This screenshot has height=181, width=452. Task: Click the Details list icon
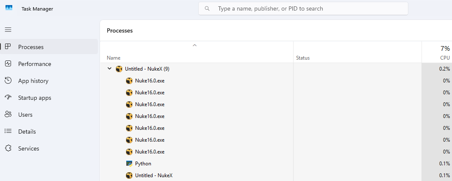tap(8, 131)
